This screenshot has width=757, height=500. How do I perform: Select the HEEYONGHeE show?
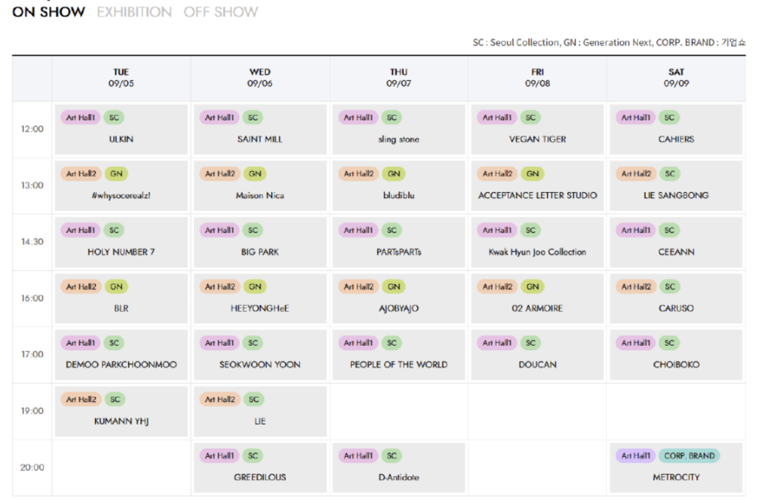pos(260,298)
